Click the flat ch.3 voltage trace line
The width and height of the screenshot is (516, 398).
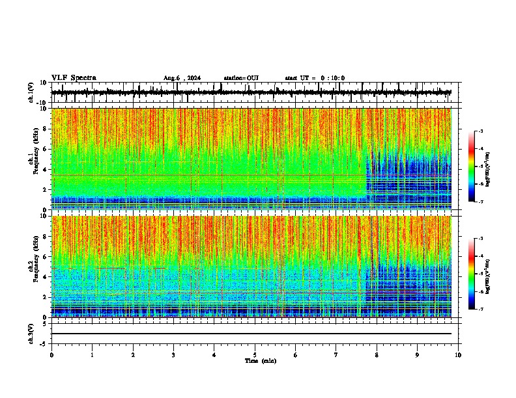pyautogui.click(x=251, y=334)
